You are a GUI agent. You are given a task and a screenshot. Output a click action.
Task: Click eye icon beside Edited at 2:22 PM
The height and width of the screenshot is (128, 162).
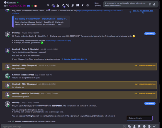(130, 12)
